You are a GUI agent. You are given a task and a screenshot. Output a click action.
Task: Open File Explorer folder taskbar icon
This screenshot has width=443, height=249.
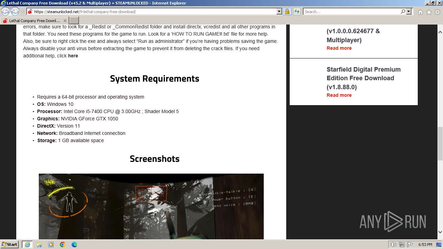point(39,245)
